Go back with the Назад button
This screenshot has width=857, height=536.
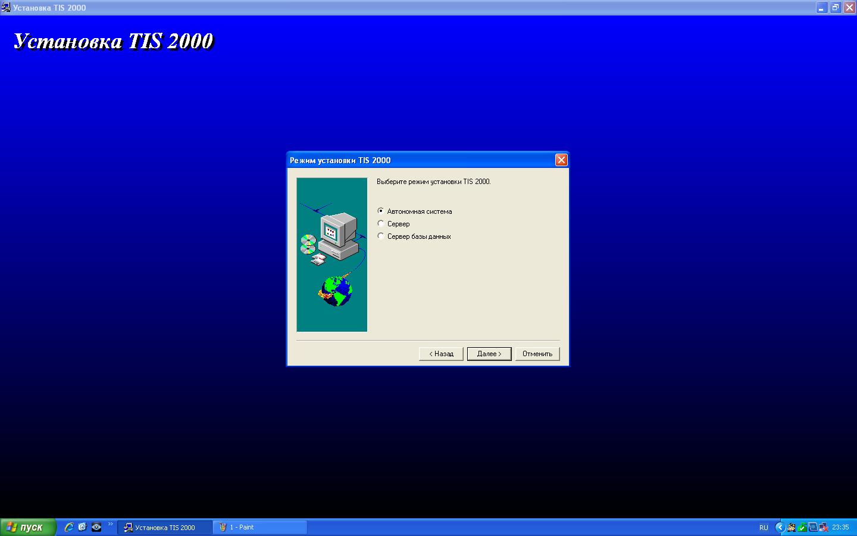click(x=441, y=354)
